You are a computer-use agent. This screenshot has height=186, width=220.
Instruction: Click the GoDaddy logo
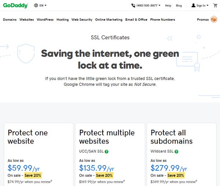[x=15, y=5]
